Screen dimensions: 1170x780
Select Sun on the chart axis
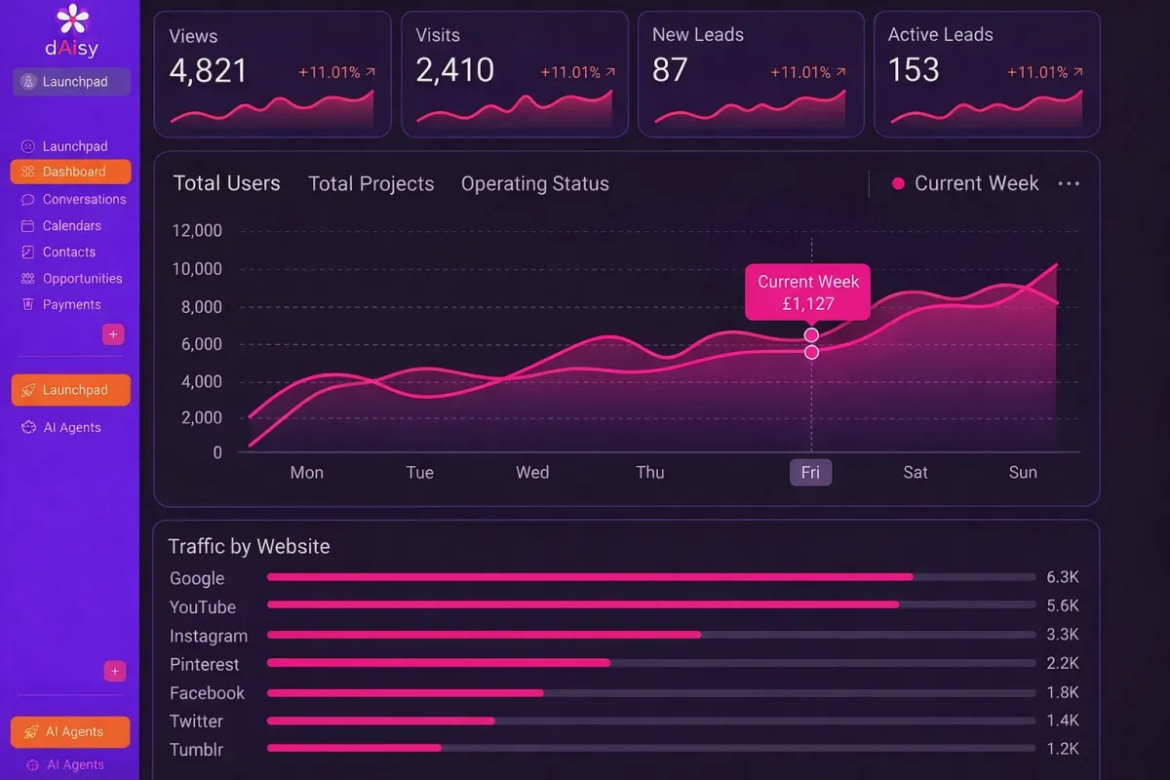(x=1023, y=472)
